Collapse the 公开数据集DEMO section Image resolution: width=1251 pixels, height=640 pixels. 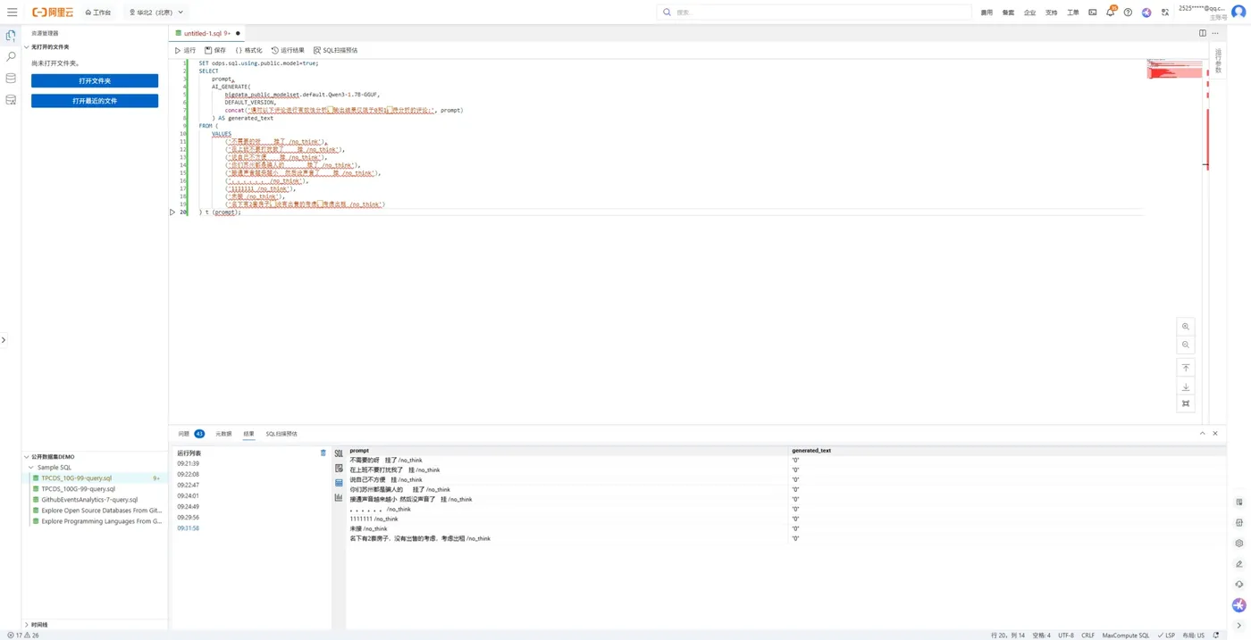(27, 457)
